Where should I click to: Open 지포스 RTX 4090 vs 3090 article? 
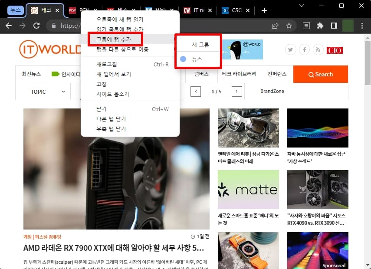point(316,219)
